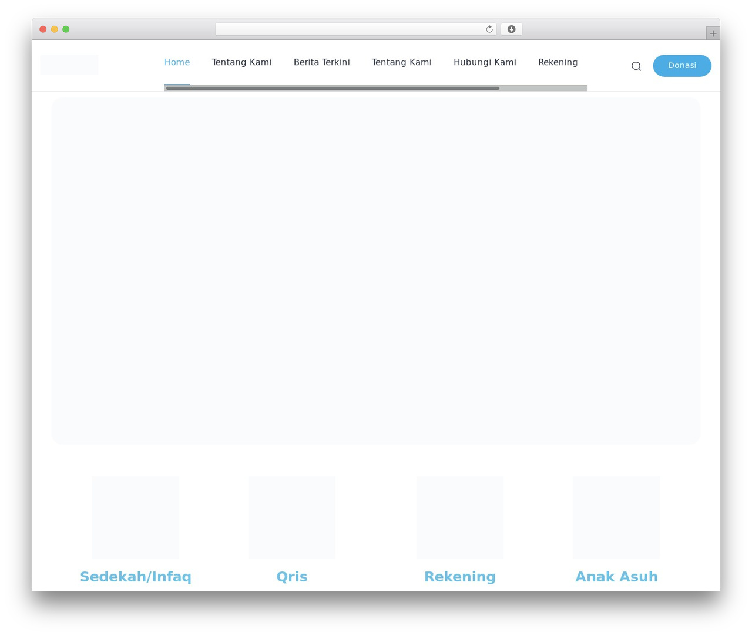
Task: Navigate to Hubungi Kami
Action: click(x=485, y=62)
